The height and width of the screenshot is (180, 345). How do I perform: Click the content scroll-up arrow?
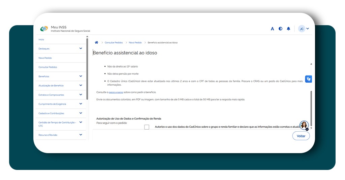tap(311, 64)
